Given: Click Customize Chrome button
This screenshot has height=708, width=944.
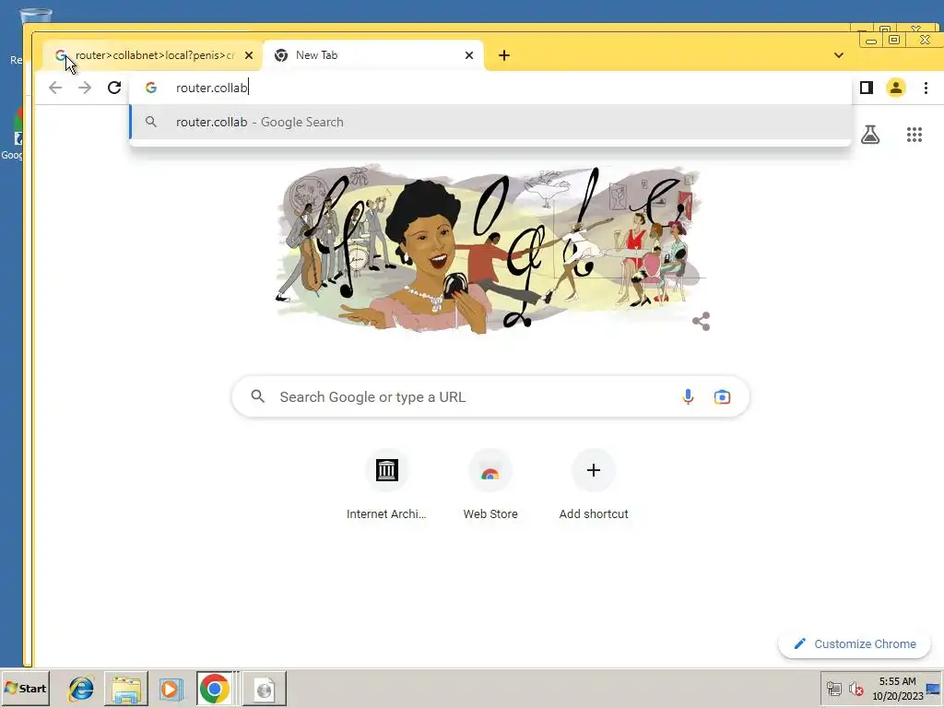Looking at the screenshot, I should (x=855, y=644).
